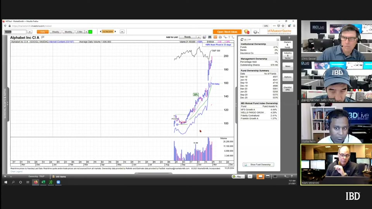
Task: Click the 10/29/2004 date field
Action: 108,32
